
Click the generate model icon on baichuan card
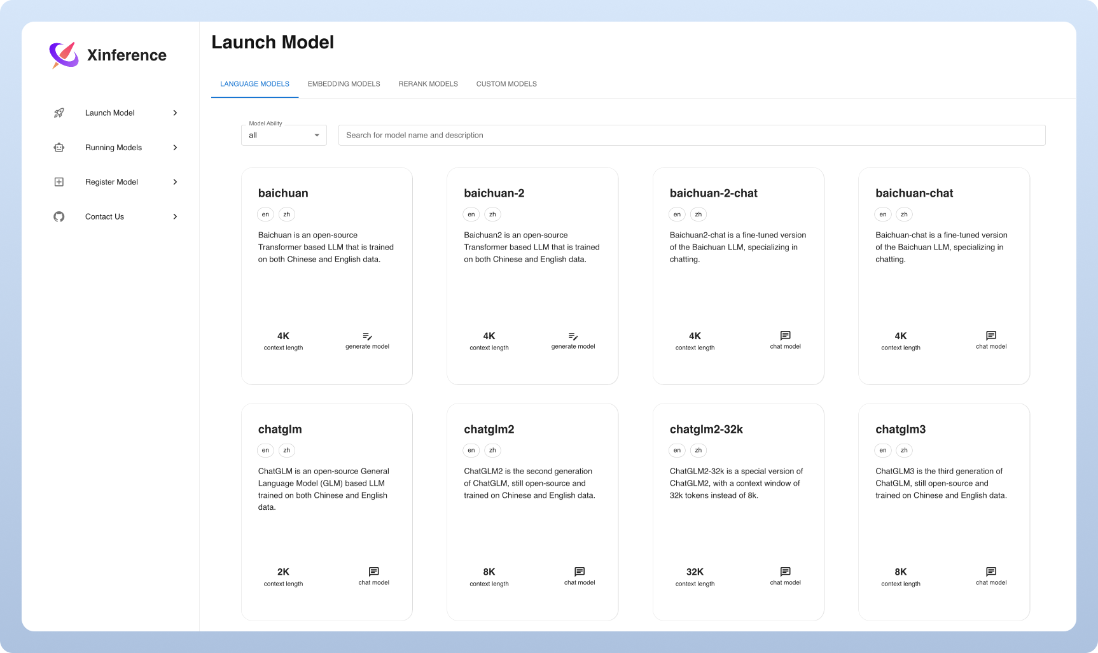pyautogui.click(x=367, y=335)
